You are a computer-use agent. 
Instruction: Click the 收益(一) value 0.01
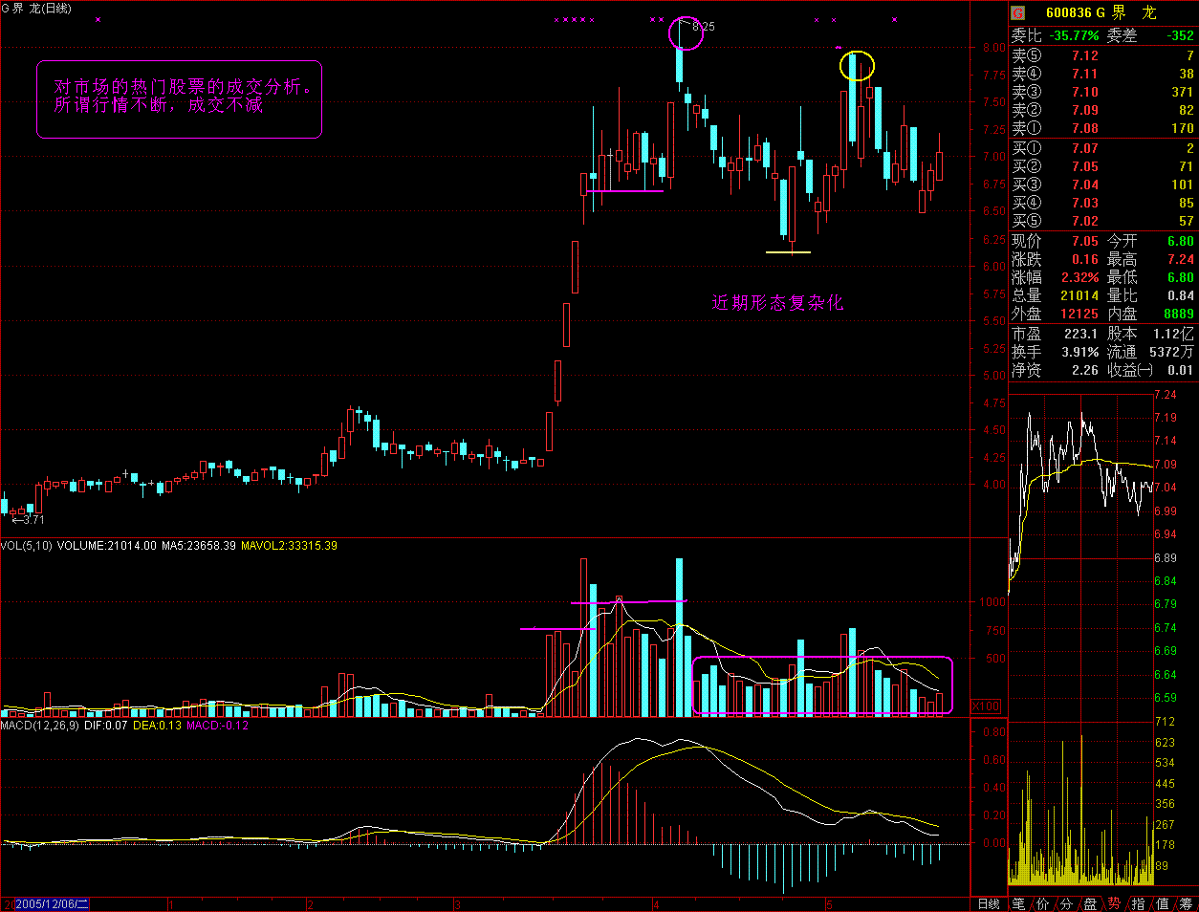pos(1181,371)
